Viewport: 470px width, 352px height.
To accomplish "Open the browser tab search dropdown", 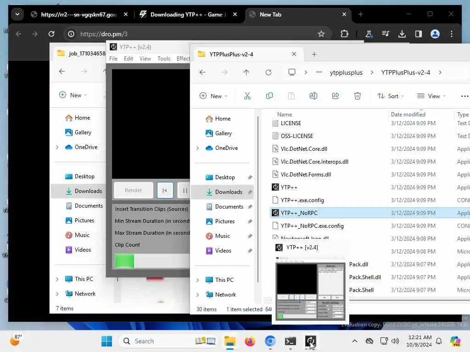I will coord(17,14).
